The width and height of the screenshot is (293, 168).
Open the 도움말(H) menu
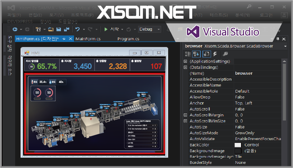click(x=68, y=22)
